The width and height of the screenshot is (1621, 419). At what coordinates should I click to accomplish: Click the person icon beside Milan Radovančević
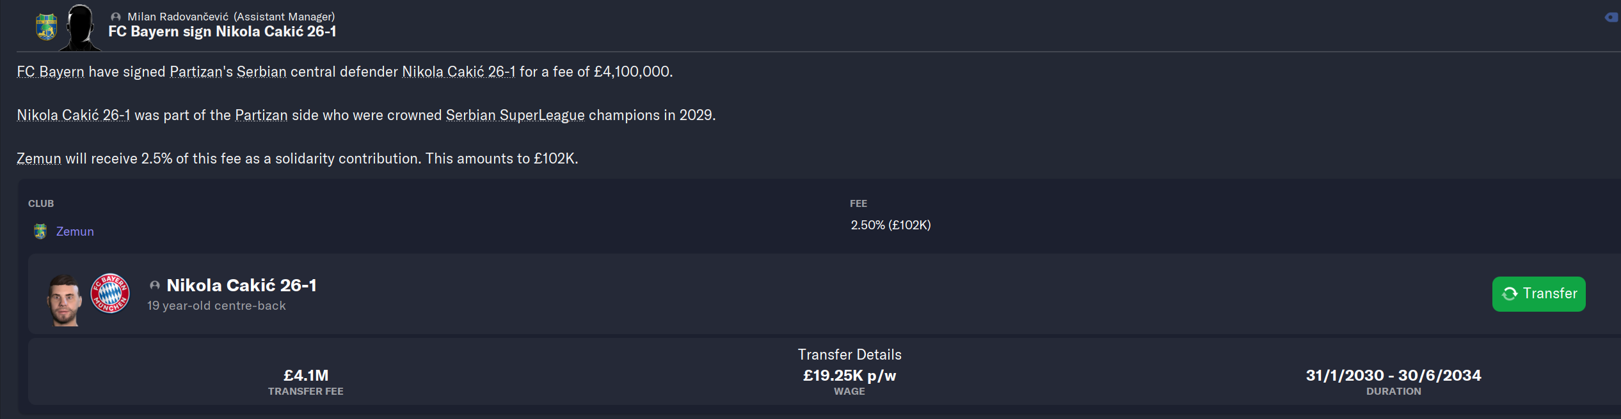(116, 17)
